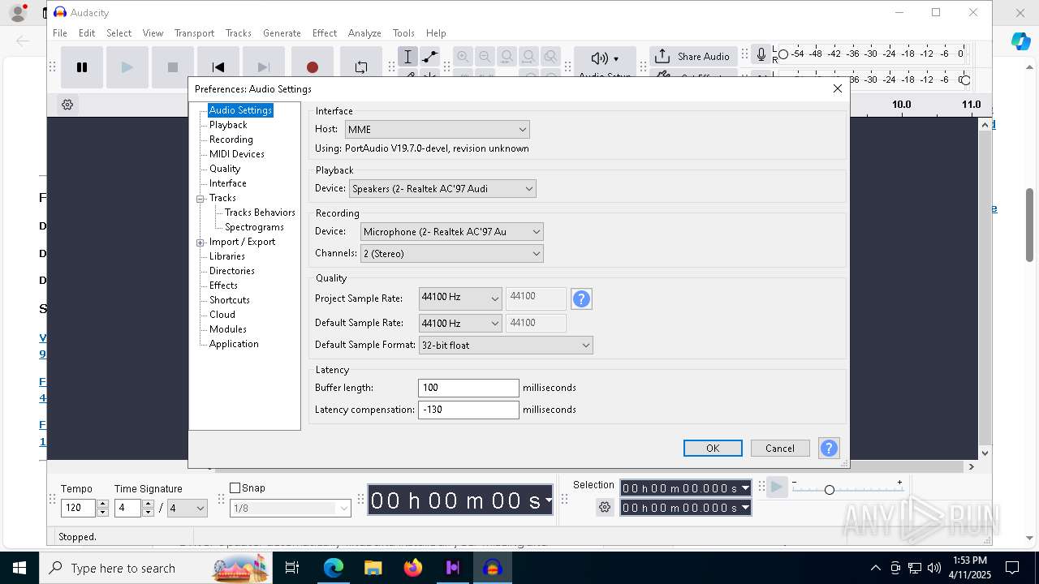Click the Fit selection to width icon
Viewport: 1039px width, 584px height.
coord(507,57)
